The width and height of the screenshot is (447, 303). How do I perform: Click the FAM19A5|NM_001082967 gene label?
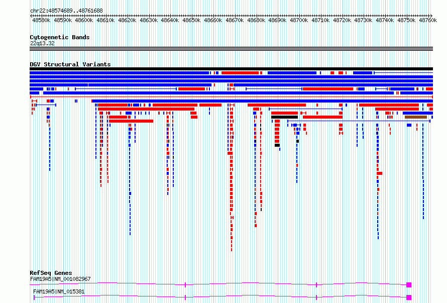pos(60,279)
